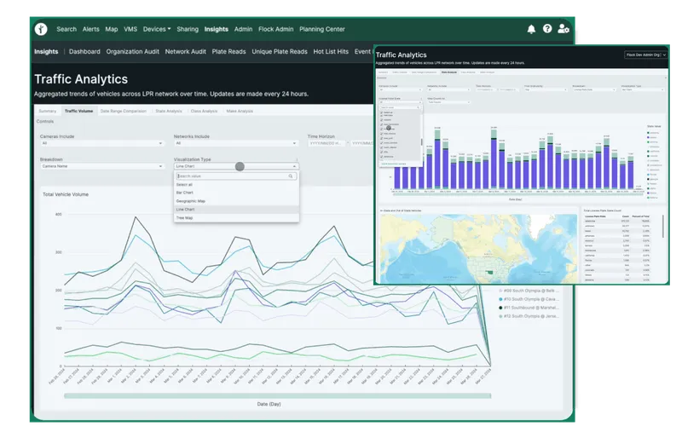Select State Analysis tab in inset window

(x=449, y=72)
